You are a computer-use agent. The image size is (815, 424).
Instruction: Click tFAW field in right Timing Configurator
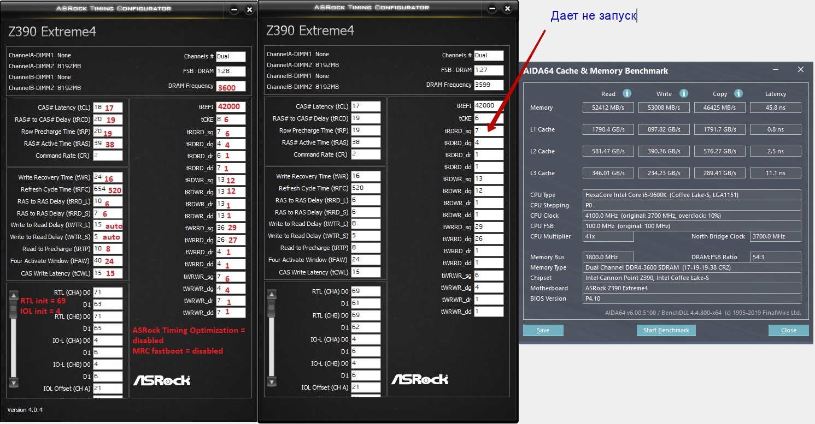pyautogui.click(x=366, y=260)
